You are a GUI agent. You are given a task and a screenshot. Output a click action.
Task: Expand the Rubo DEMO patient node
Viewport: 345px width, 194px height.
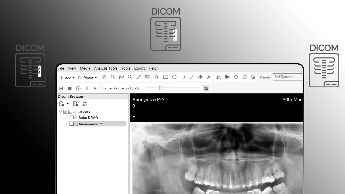(x=67, y=118)
